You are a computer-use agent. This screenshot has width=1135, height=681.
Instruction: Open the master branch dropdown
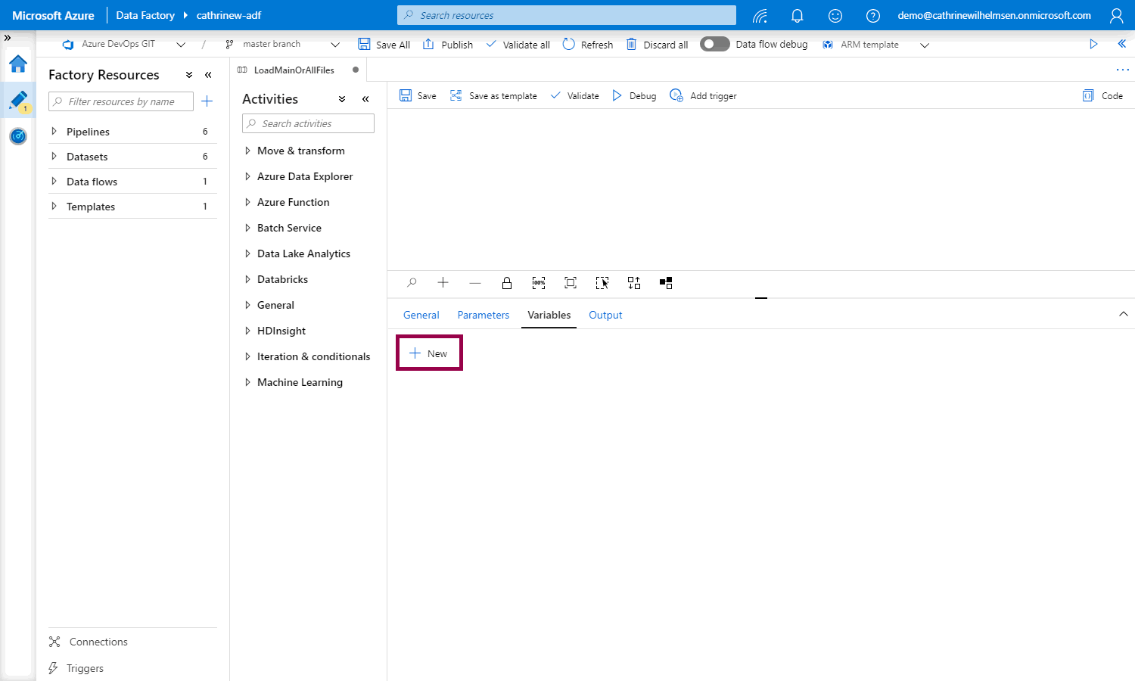pos(334,45)
